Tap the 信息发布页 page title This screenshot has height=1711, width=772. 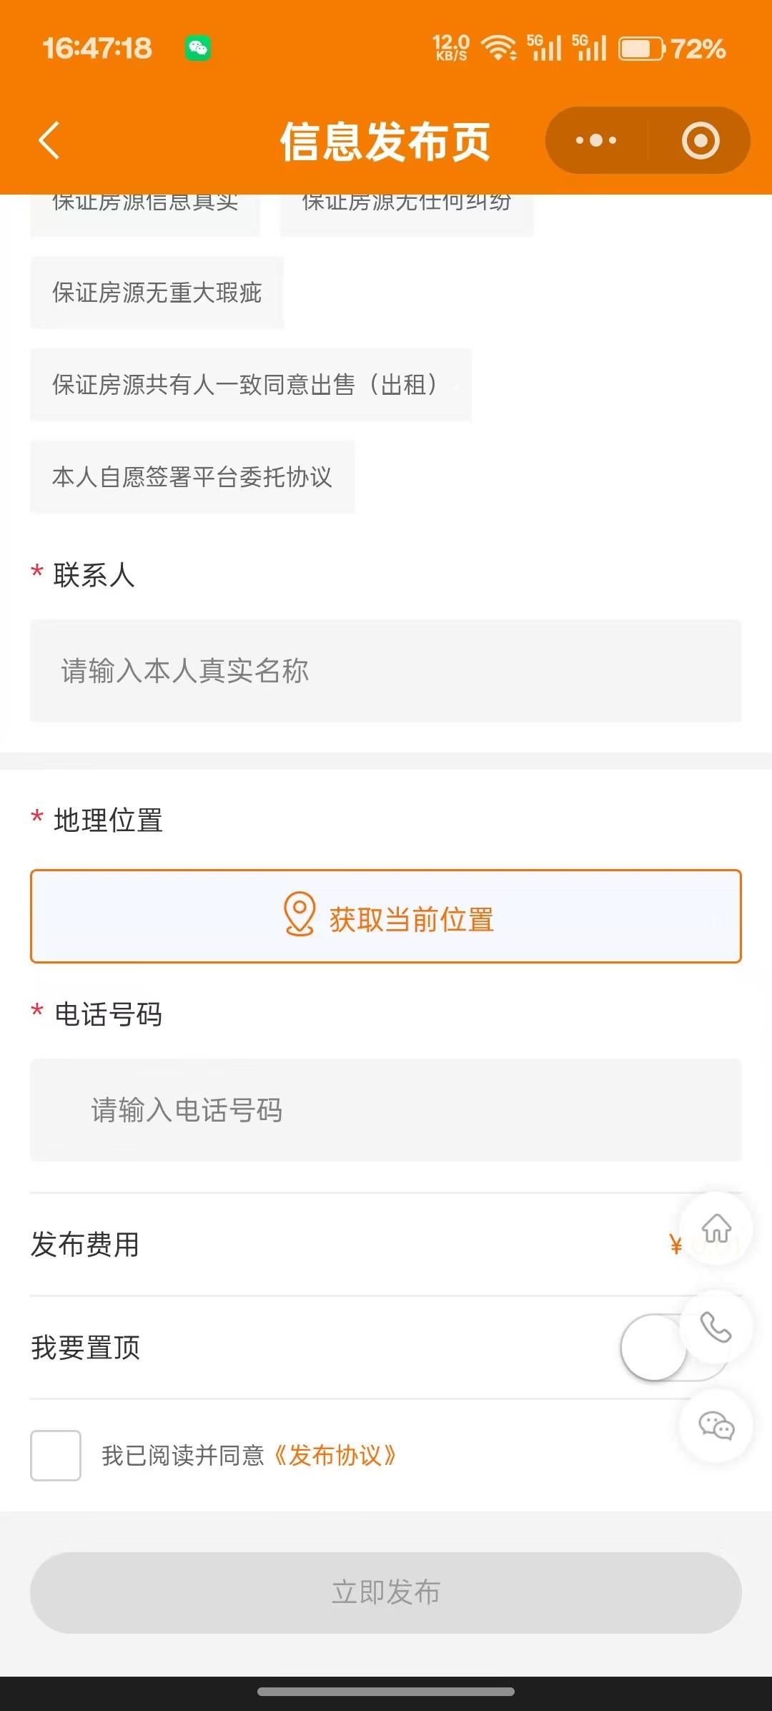coord(385,142)
